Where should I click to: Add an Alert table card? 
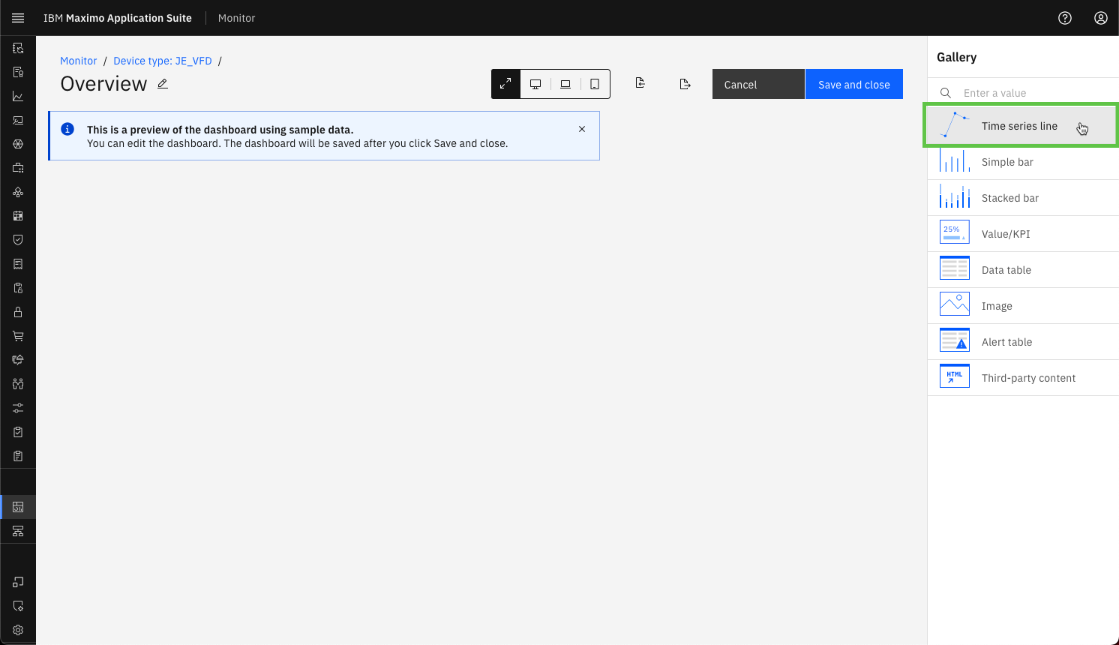[x=1023, y=342]
